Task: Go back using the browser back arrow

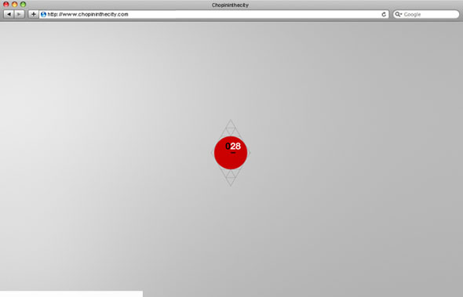Action: coord(9,14)
